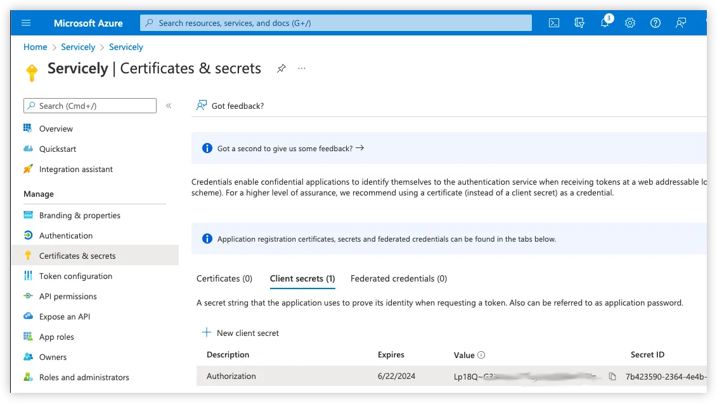Click the top resource search bar
The image size is (717, 403).
point(335,23)
